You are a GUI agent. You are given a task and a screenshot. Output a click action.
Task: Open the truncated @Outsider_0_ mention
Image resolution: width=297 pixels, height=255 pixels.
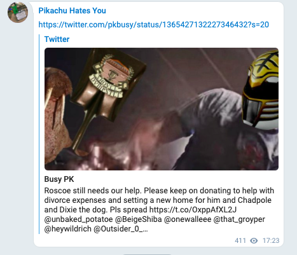120,229
